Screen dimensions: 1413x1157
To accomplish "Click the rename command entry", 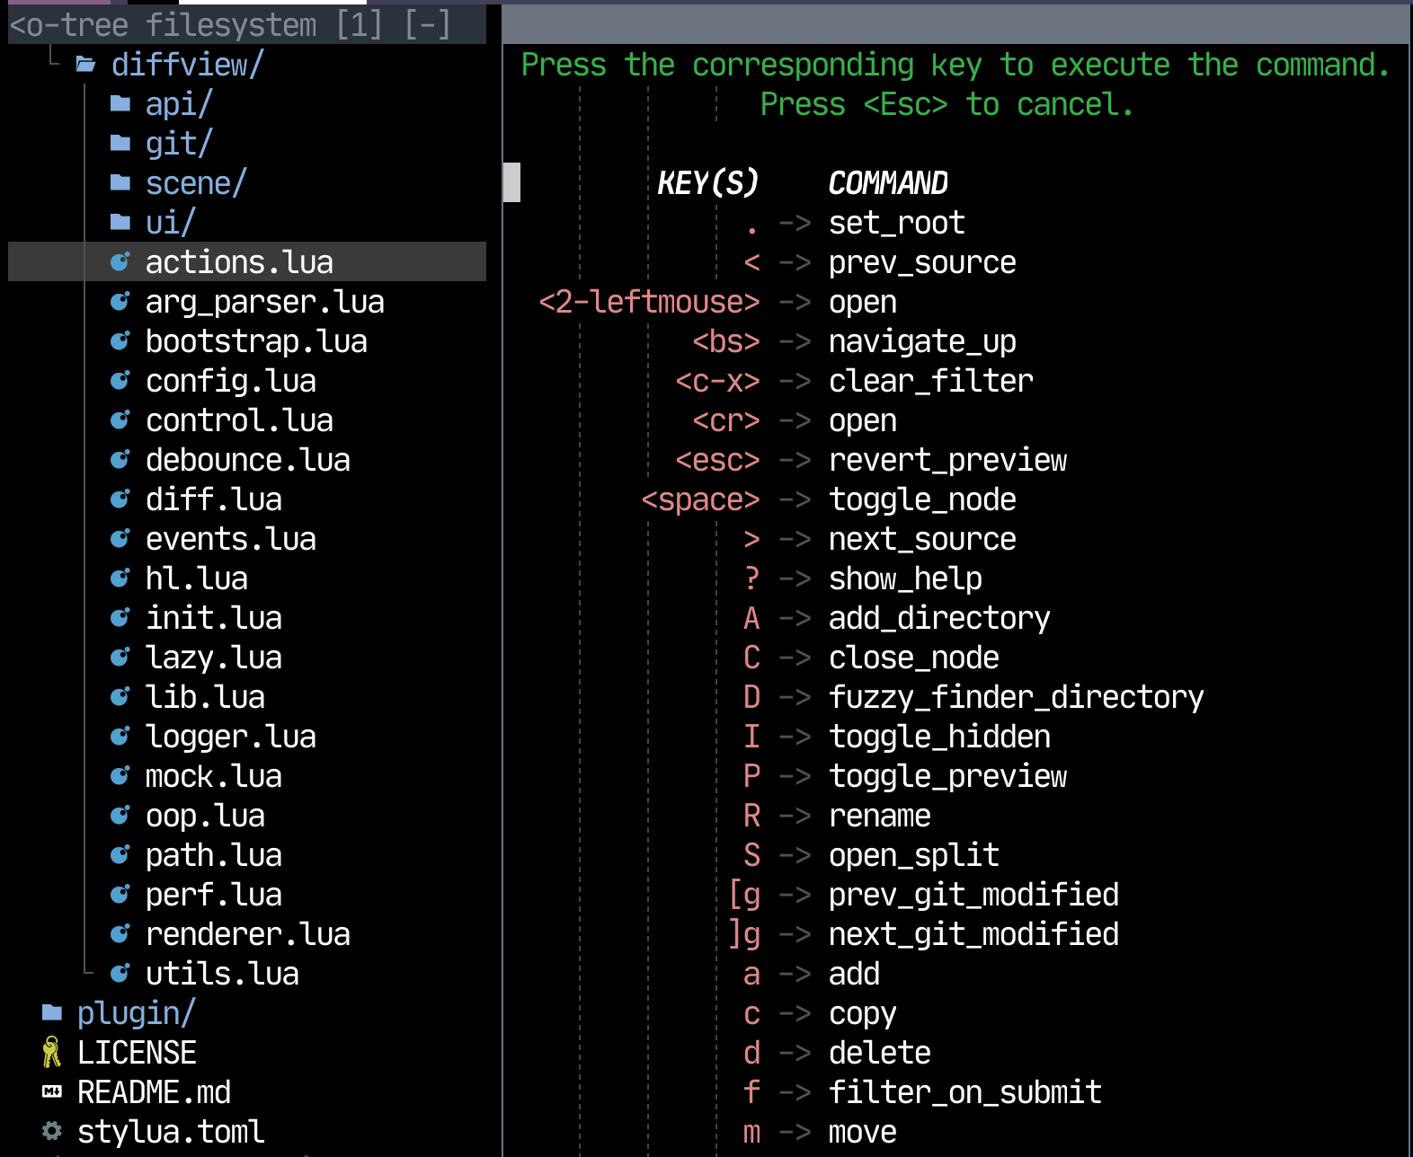I will pos(880,816).
